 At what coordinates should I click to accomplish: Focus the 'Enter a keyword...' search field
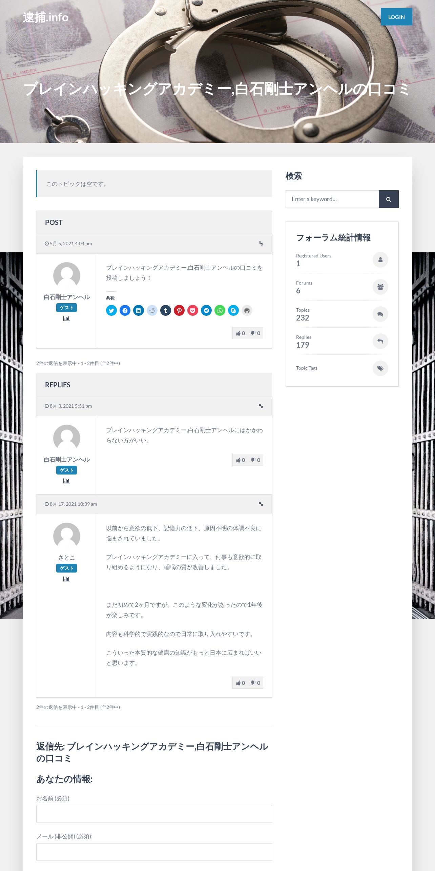[x=332, y=199]
